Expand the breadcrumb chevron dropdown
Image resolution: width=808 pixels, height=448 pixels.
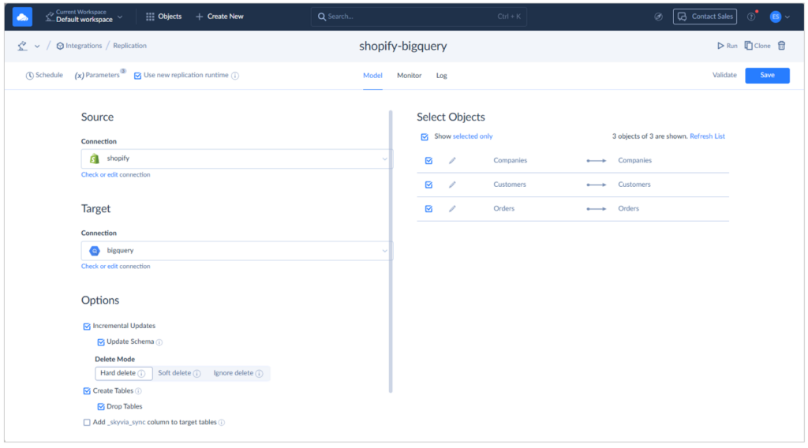pyautogui.click(x=37, y=46)
